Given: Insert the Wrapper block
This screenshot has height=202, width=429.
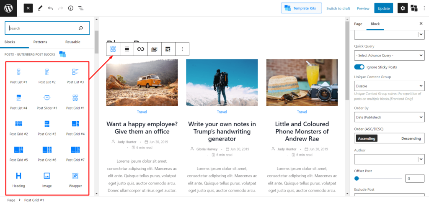Looking at the screenshot, I should coord(75,179).
